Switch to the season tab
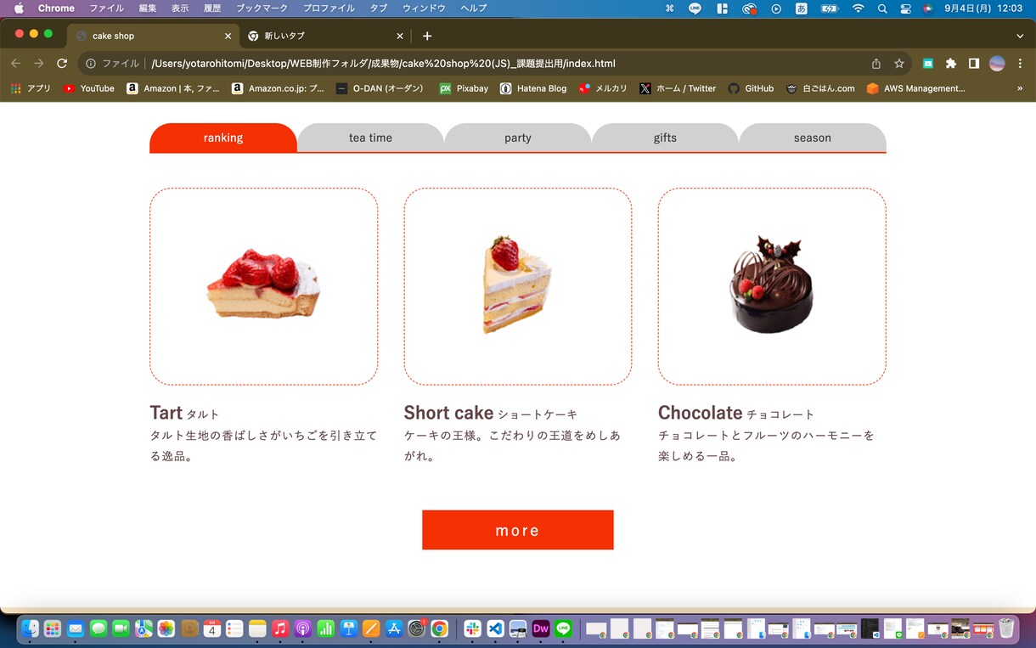This screenshot has width=1036, height=648. point(813,138)
